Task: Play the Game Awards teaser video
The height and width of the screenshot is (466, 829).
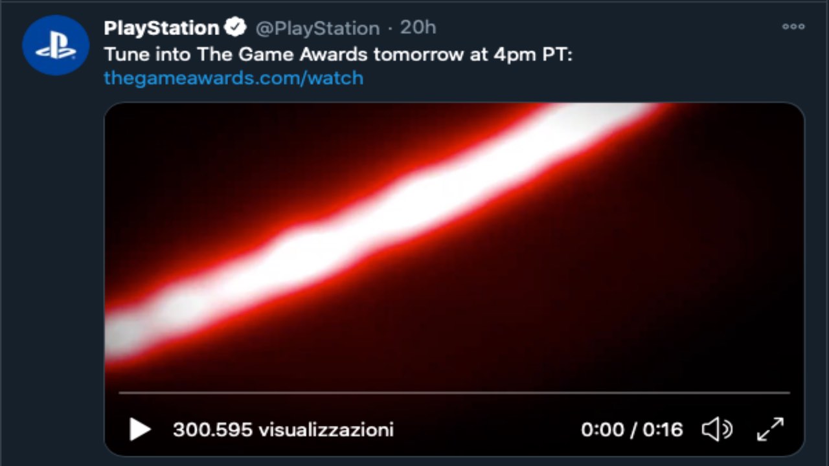Action: 140,429
